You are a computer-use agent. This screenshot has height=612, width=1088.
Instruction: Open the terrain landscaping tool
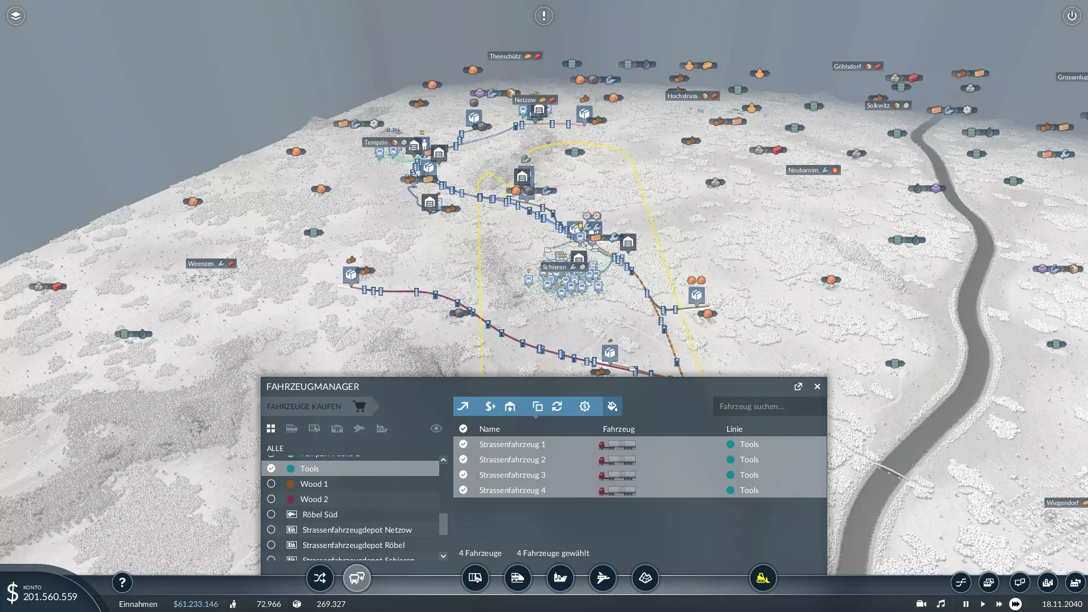(x=645, y=579)
